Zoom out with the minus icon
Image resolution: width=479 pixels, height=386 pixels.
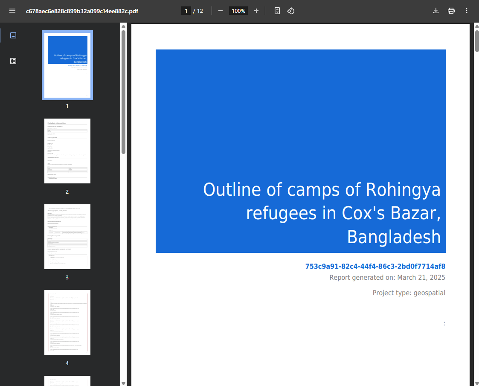pyautogui.click(x=221, y=11)
